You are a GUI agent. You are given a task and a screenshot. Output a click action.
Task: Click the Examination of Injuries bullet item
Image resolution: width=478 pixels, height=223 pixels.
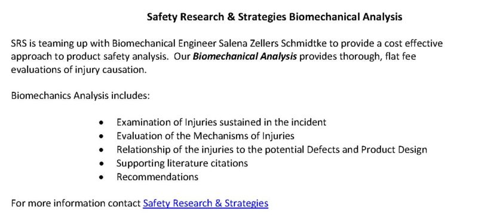(x=221, y=122)
